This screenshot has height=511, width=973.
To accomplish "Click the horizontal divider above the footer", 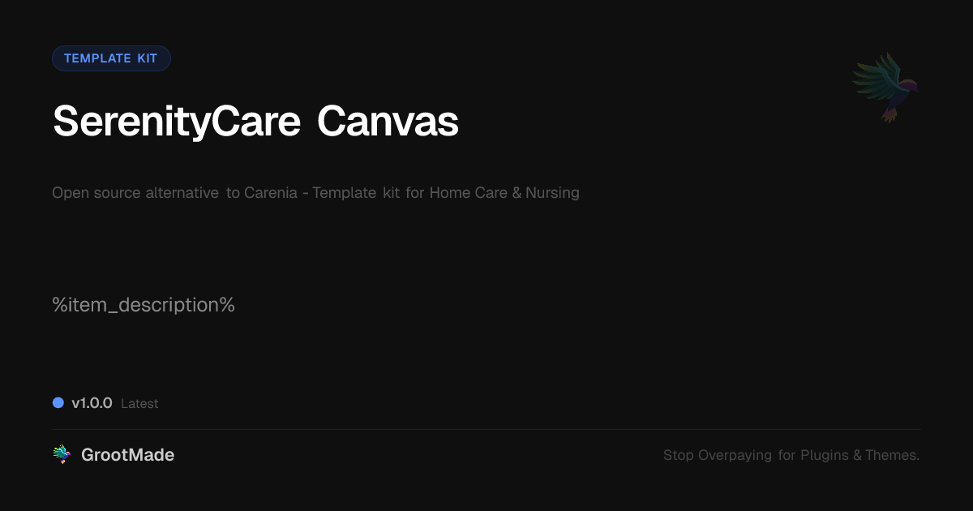I will (486, 429).
